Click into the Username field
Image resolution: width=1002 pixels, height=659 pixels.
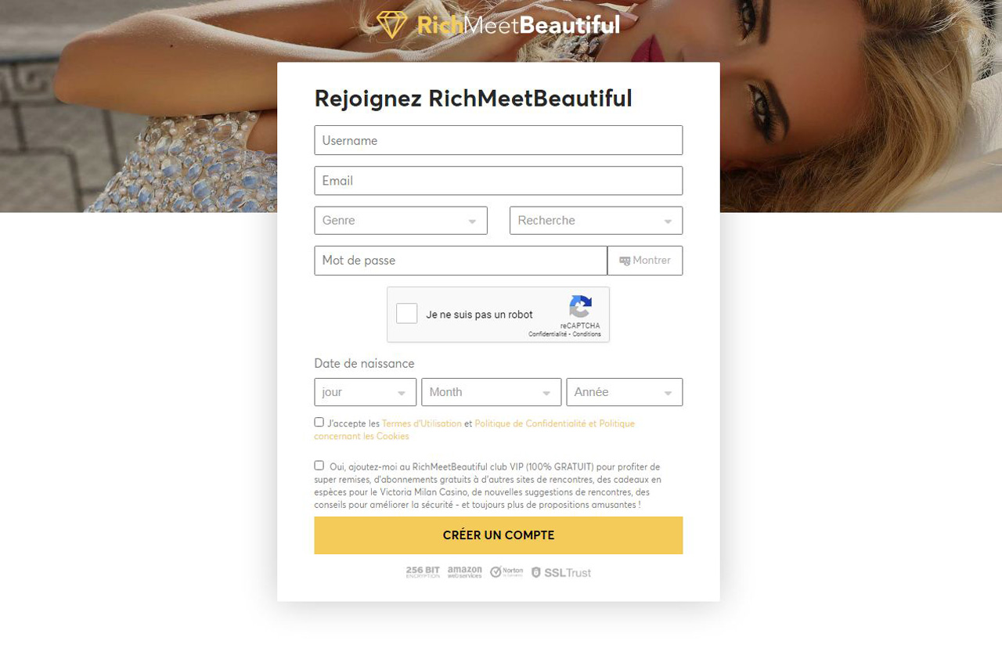coord(499,140)
